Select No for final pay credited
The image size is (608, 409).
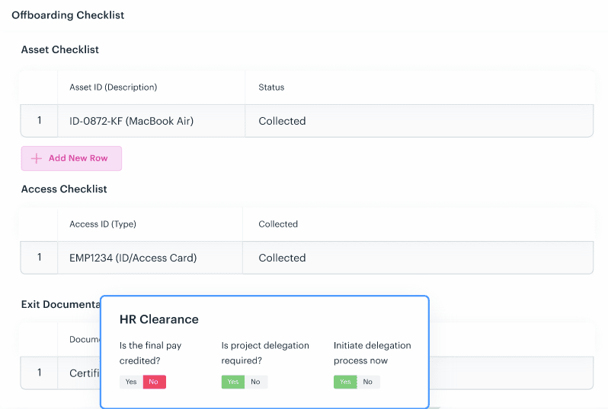[155, 382]
